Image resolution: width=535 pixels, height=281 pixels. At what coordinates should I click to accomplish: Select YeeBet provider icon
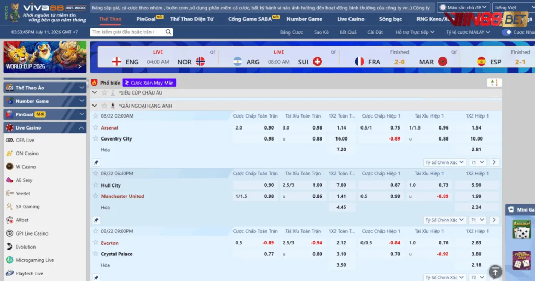[x=9, y=193]
